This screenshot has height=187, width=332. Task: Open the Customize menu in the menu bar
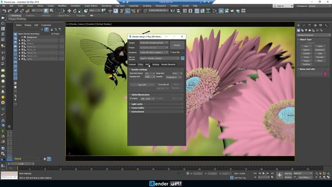134,6
